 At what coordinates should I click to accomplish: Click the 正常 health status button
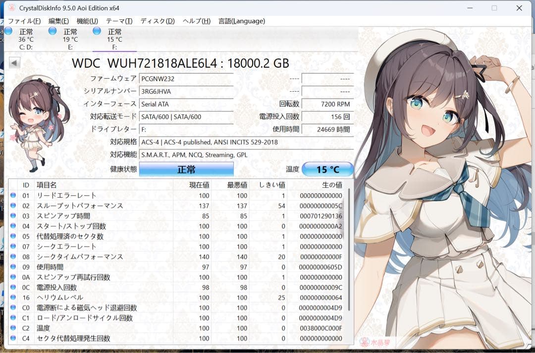pos(186,169)
